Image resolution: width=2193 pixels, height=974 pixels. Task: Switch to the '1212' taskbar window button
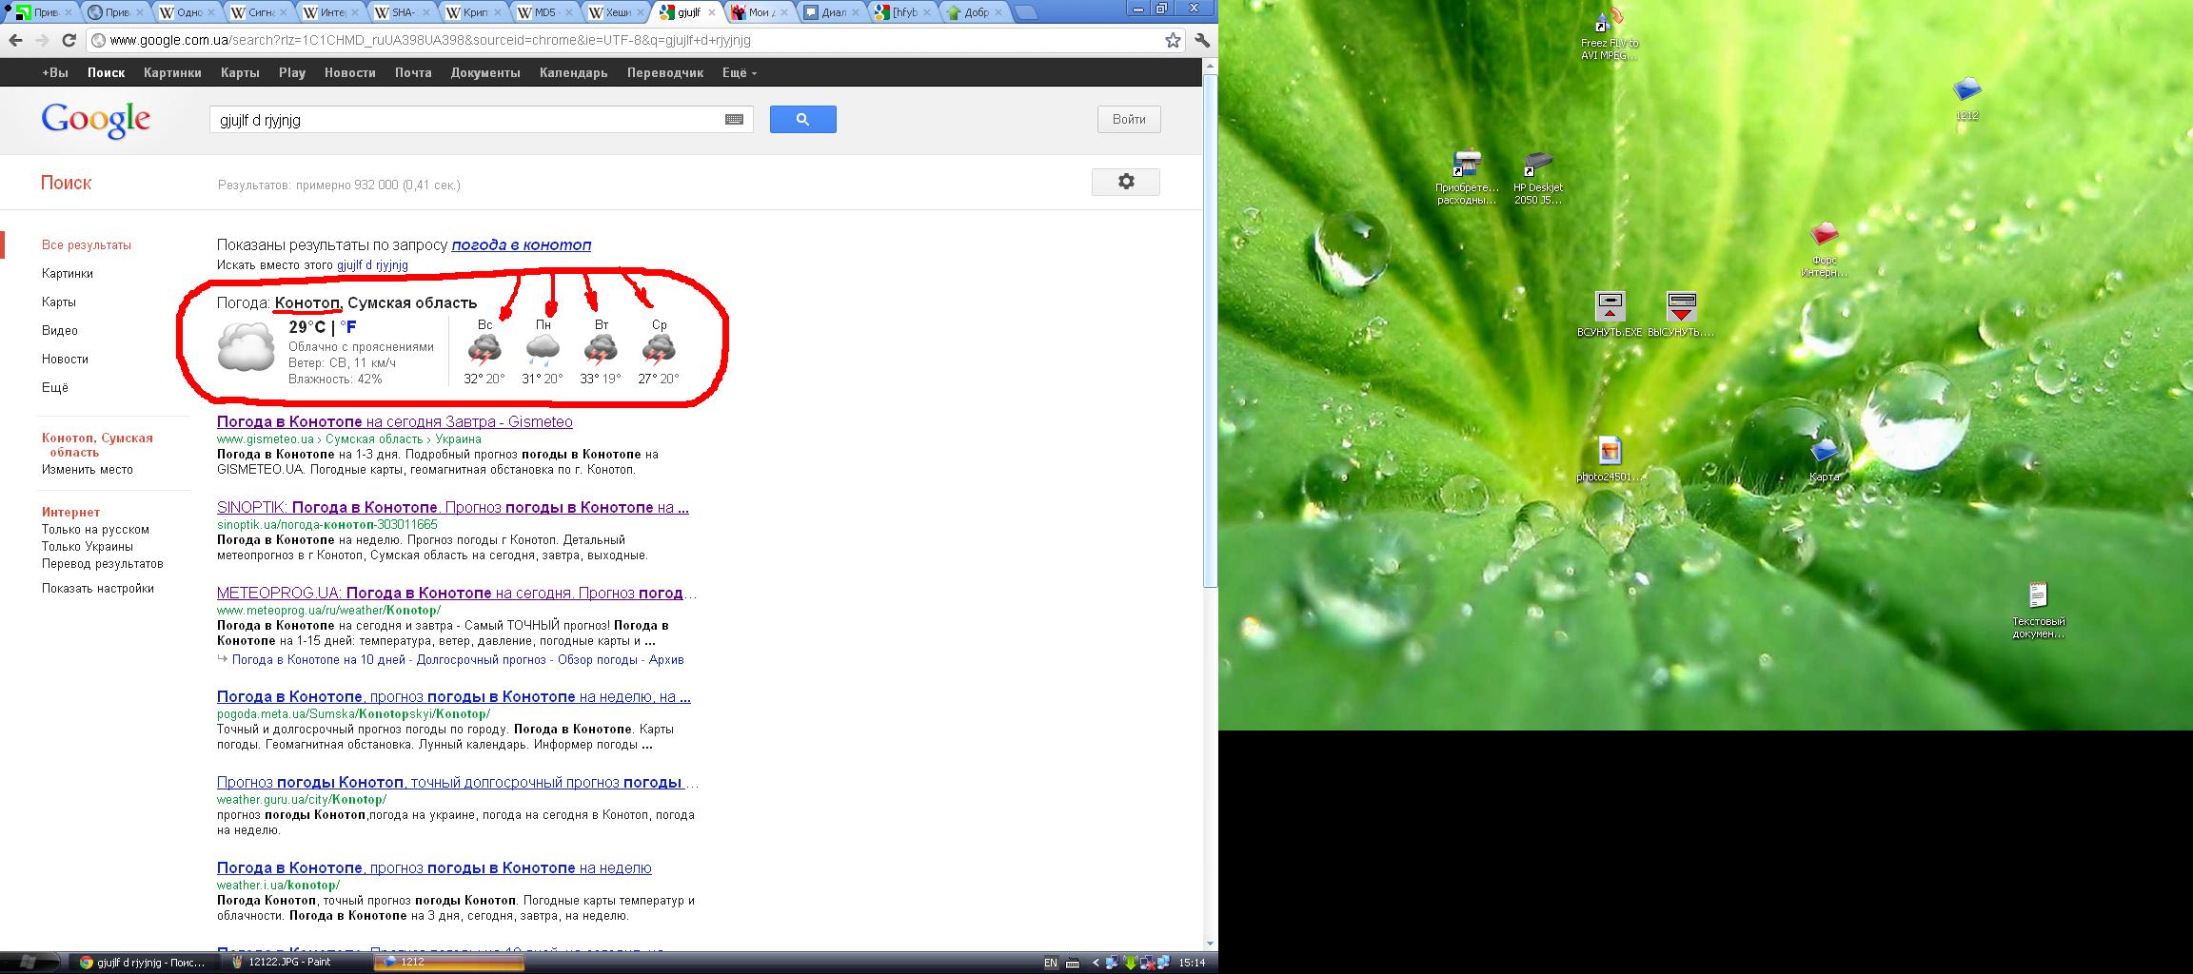pos(447,963)
